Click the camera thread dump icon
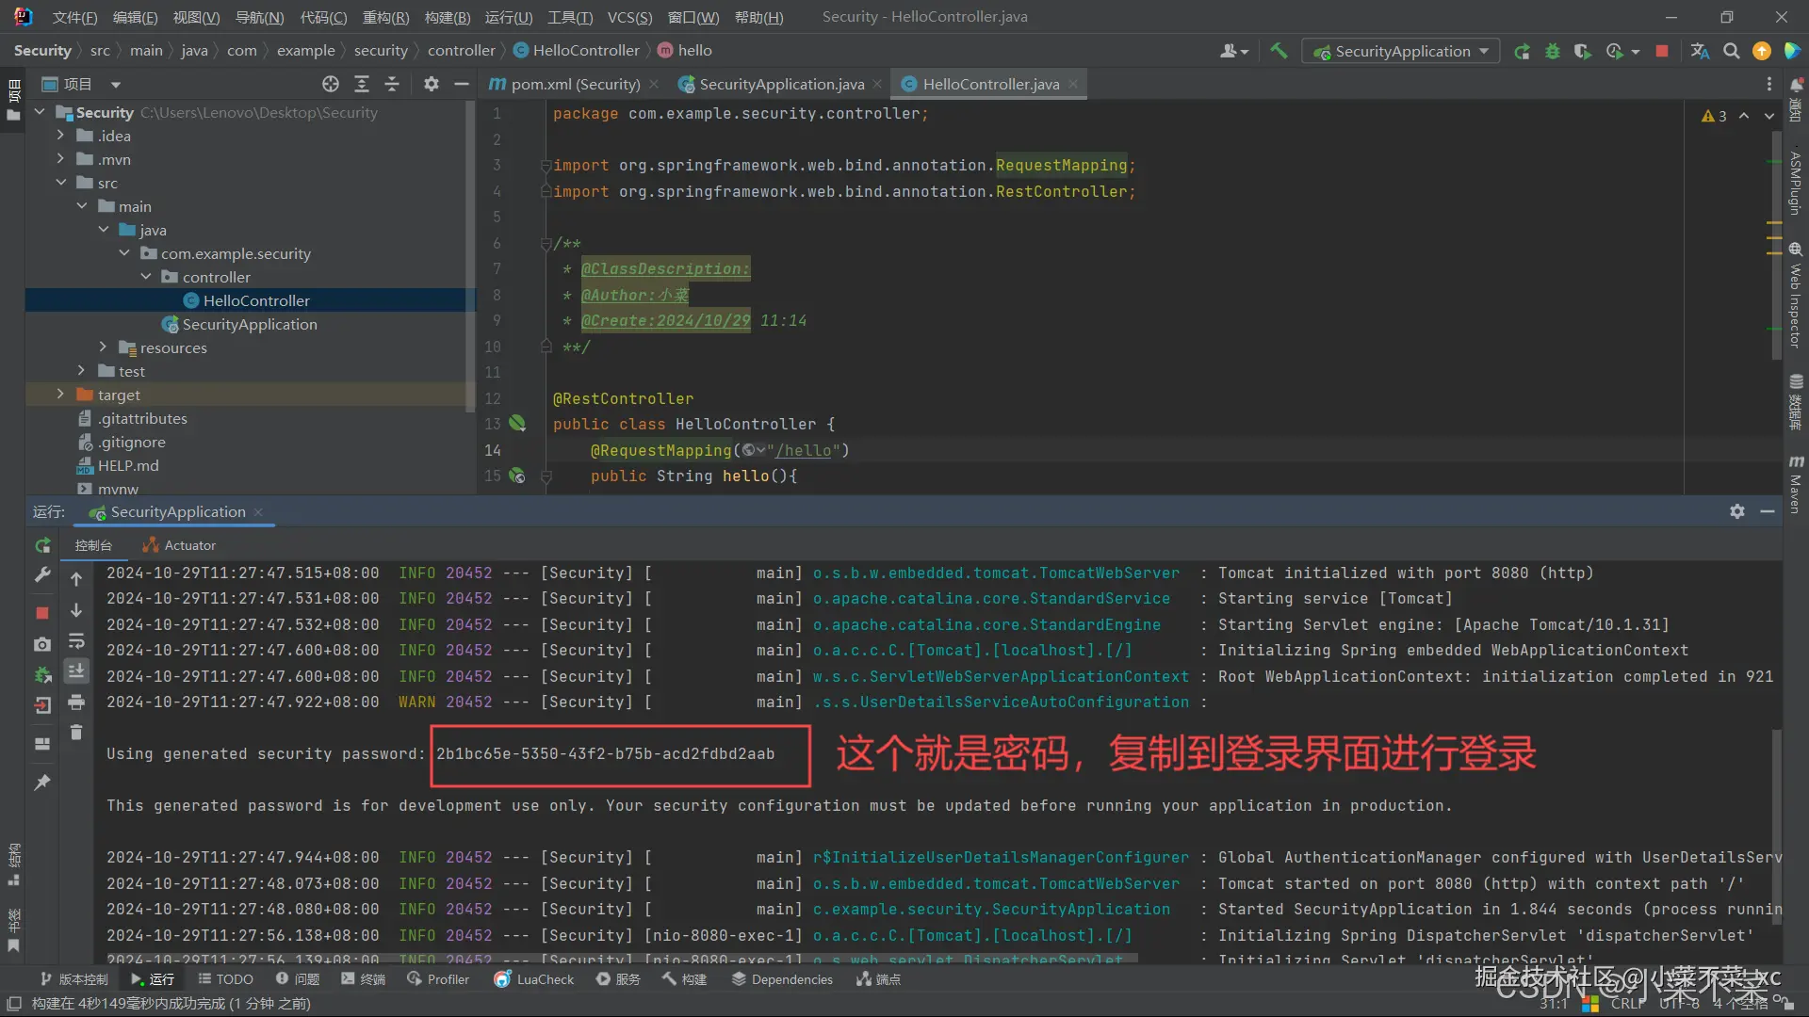 [42, 644]
